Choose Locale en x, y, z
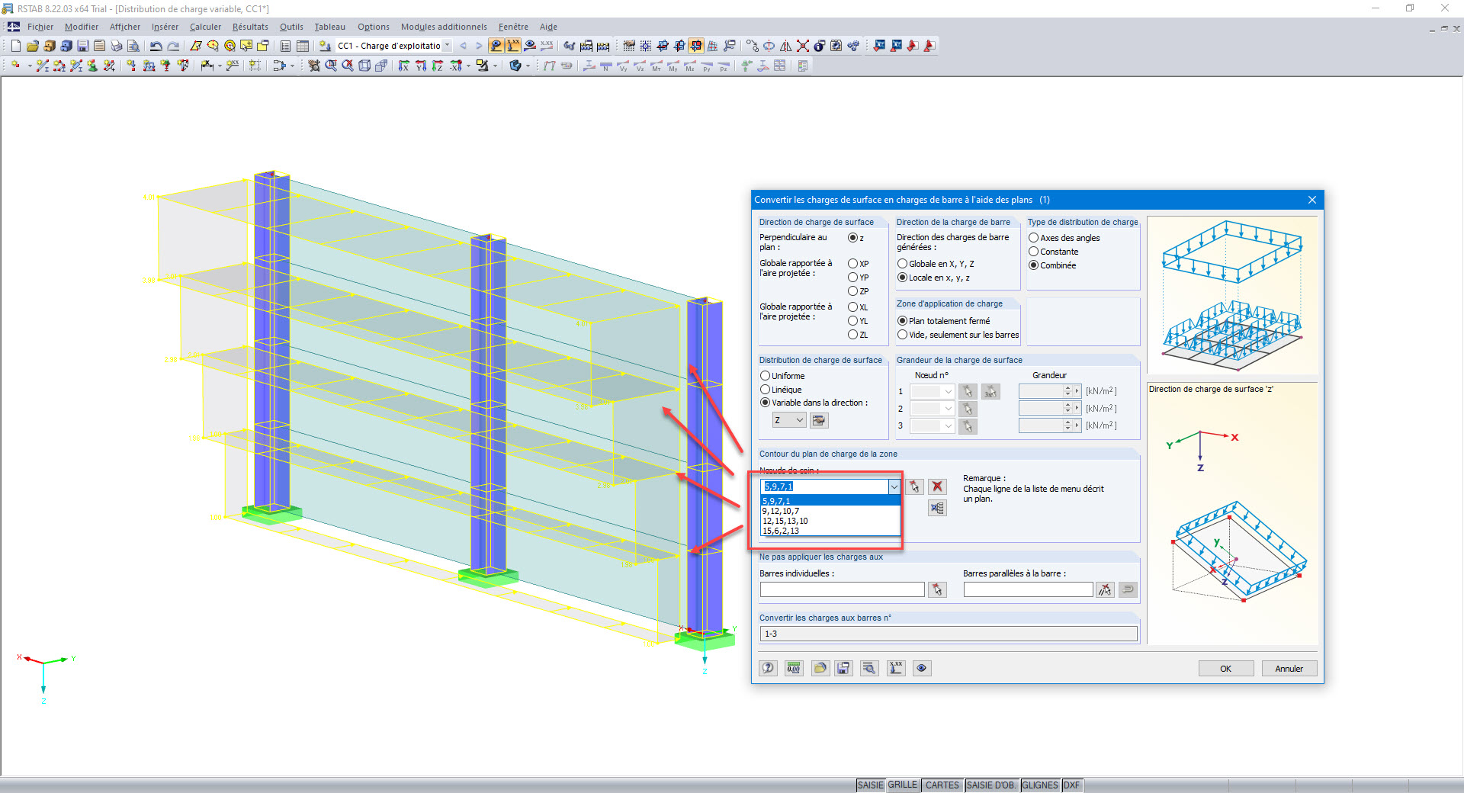 902,278
